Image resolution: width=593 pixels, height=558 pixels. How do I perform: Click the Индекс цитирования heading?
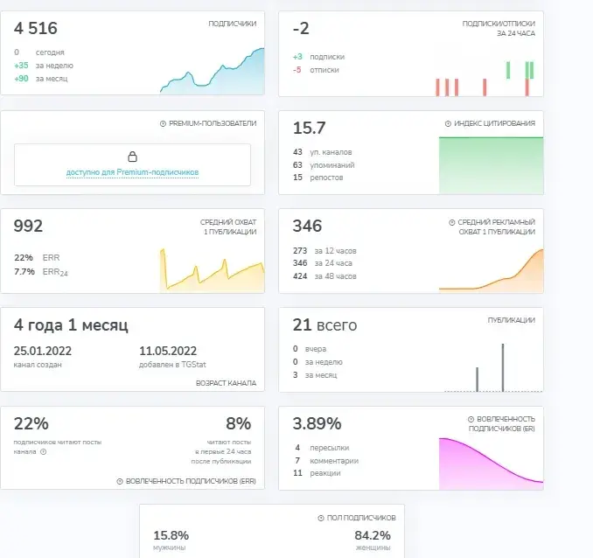[494, 123]
